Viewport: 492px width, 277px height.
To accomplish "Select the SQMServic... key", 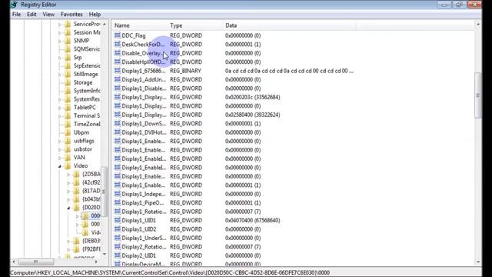I will pos(87,49).
